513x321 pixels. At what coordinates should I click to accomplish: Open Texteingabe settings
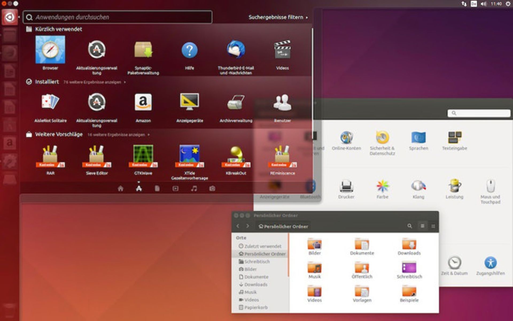point(454,141)
